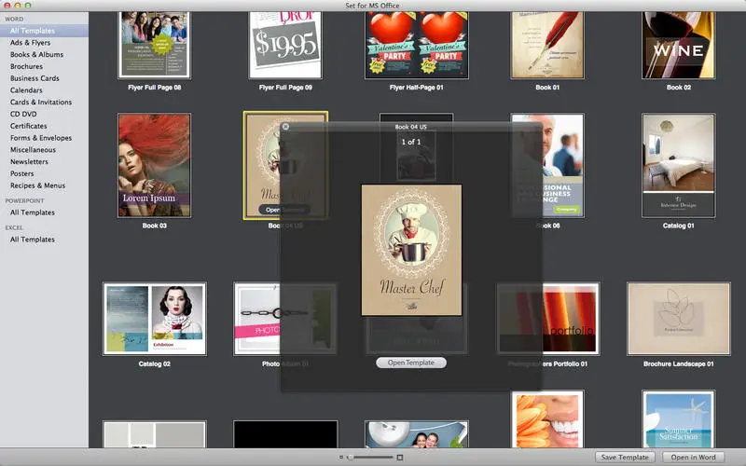Open the Certificates category
This screenshot has width=746, height=466.
[29, 126]
